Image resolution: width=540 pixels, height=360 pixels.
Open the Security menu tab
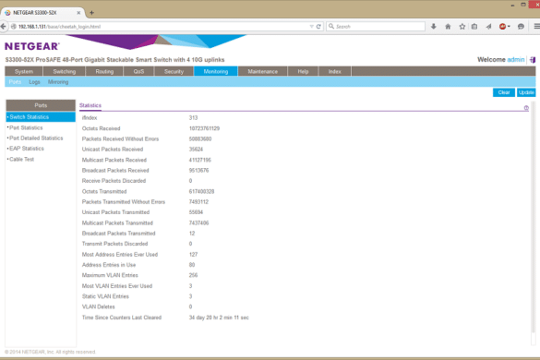pos(174,71)
